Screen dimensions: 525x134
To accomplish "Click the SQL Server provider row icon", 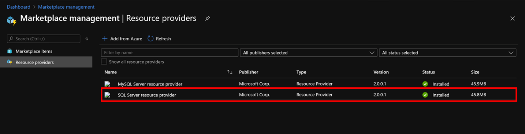I will coord(108,95).
